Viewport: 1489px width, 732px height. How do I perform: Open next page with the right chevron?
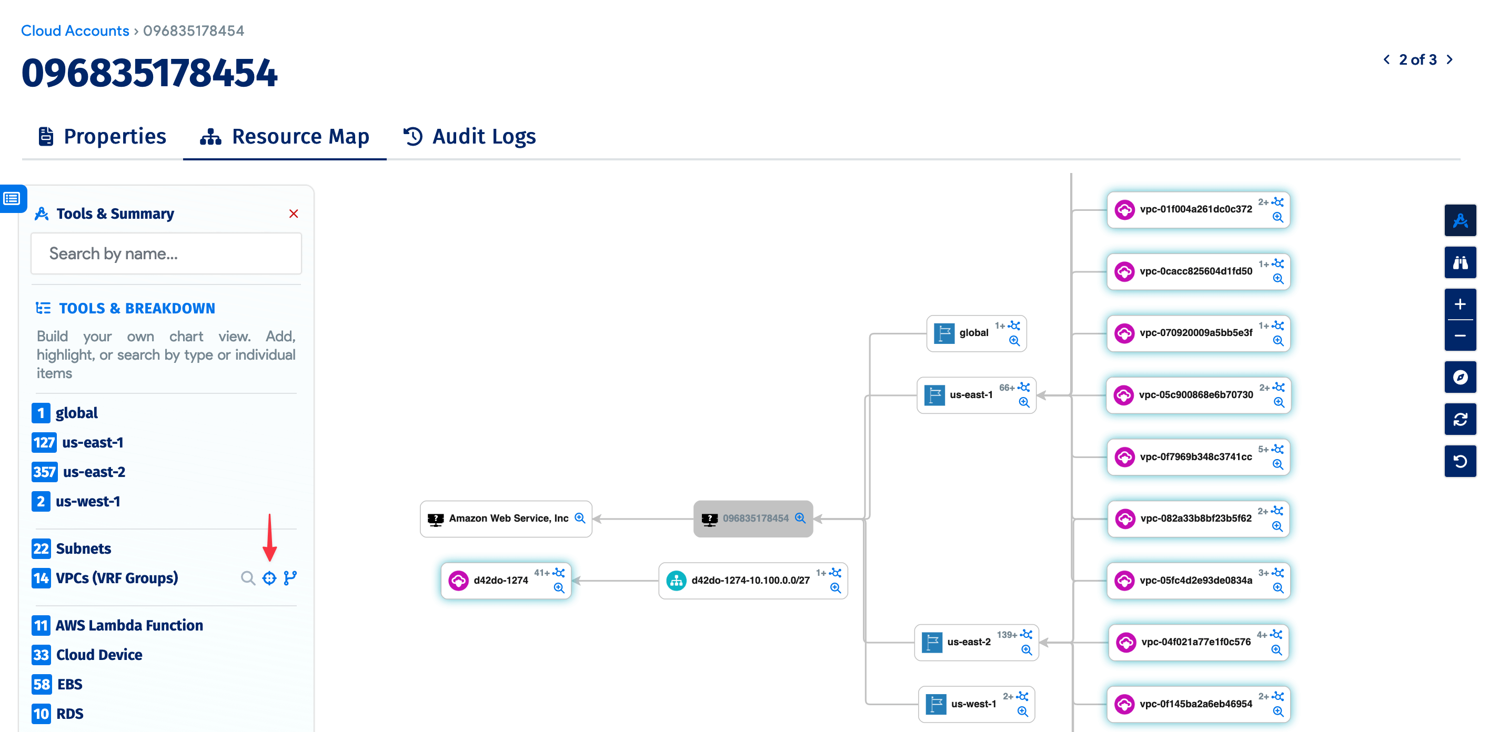pyautogui.click(x=1450, y=59)
